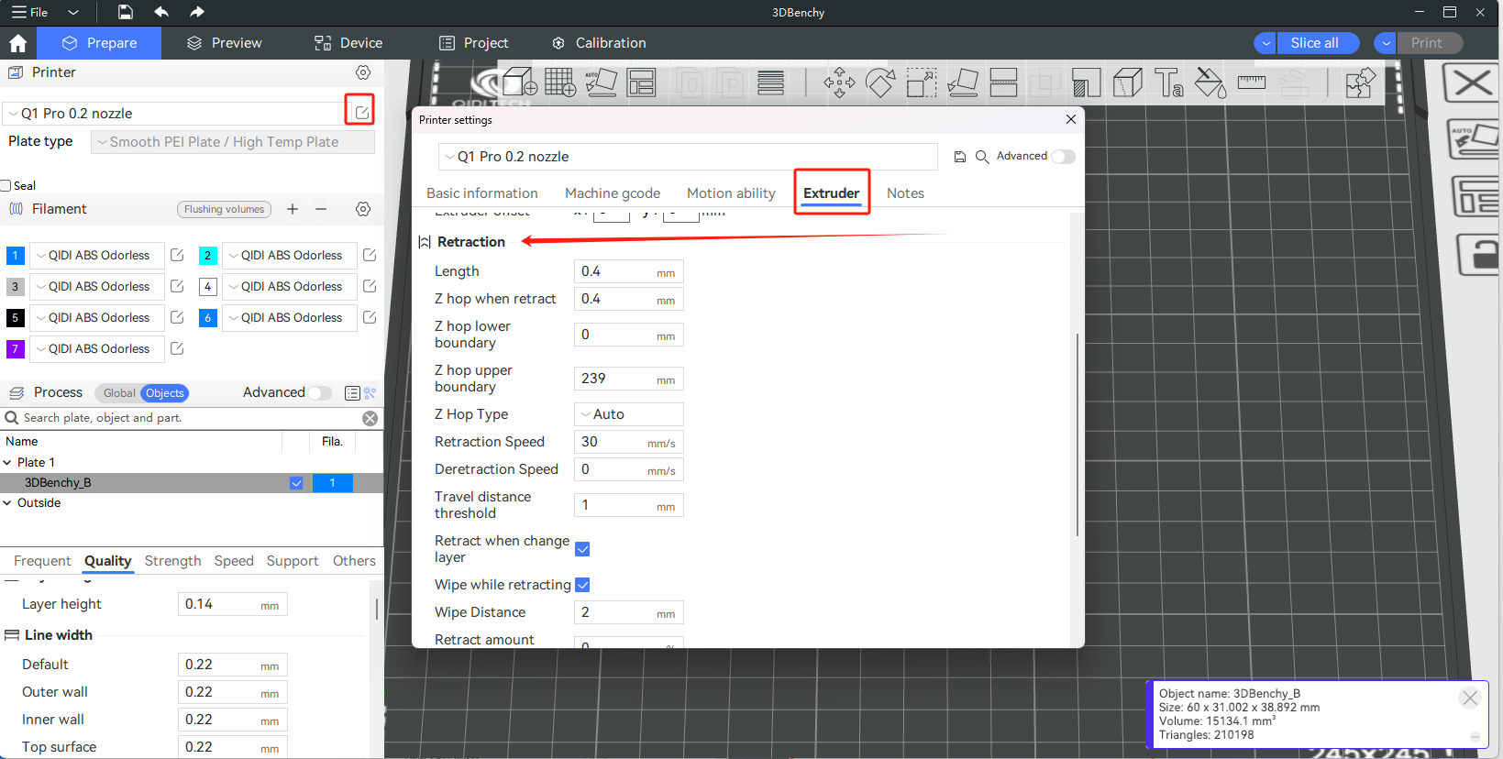This screenshot has height=759, width=1503.
Task: Open the Z Hop Type dropdown
Action: (628, 414)
